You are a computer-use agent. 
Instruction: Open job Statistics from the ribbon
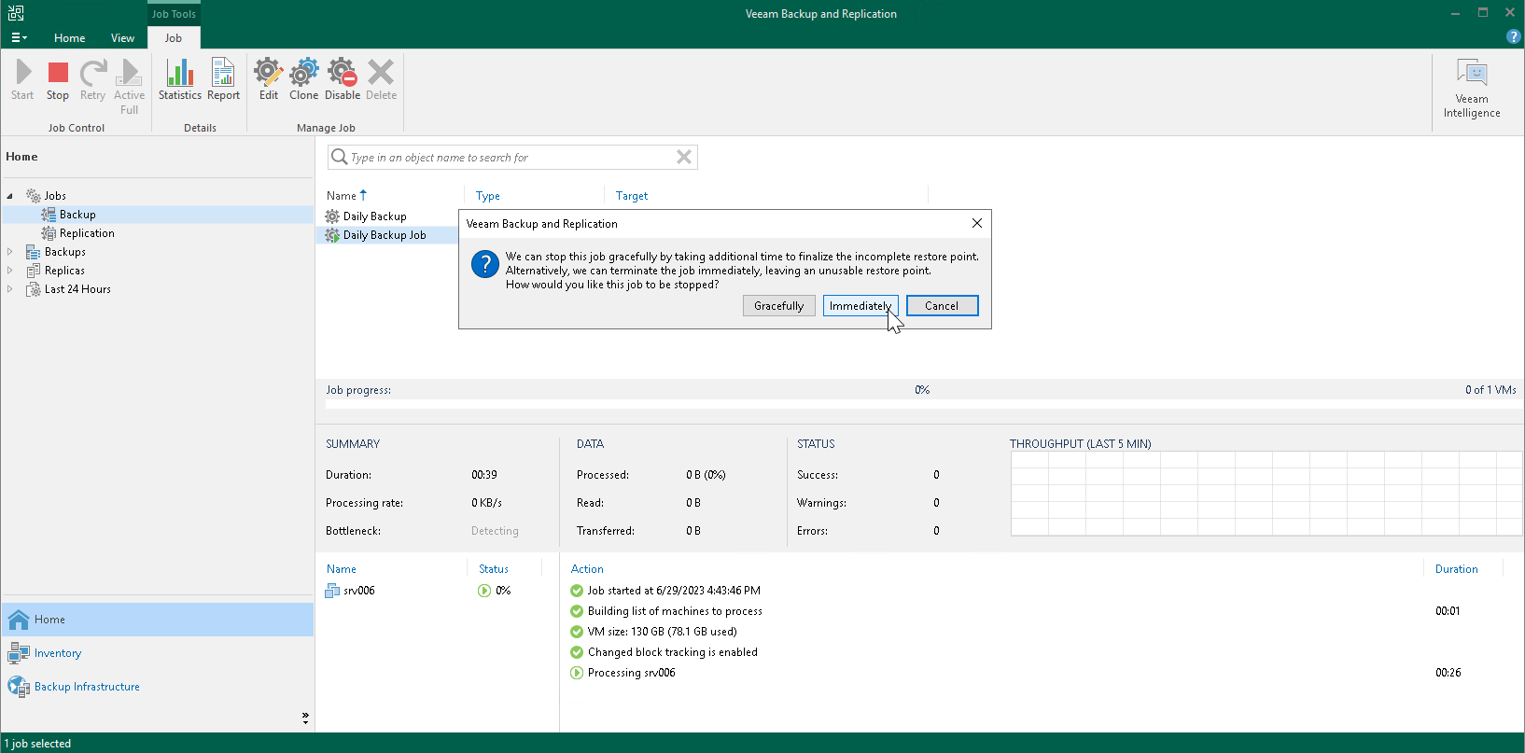click(179, 80)
